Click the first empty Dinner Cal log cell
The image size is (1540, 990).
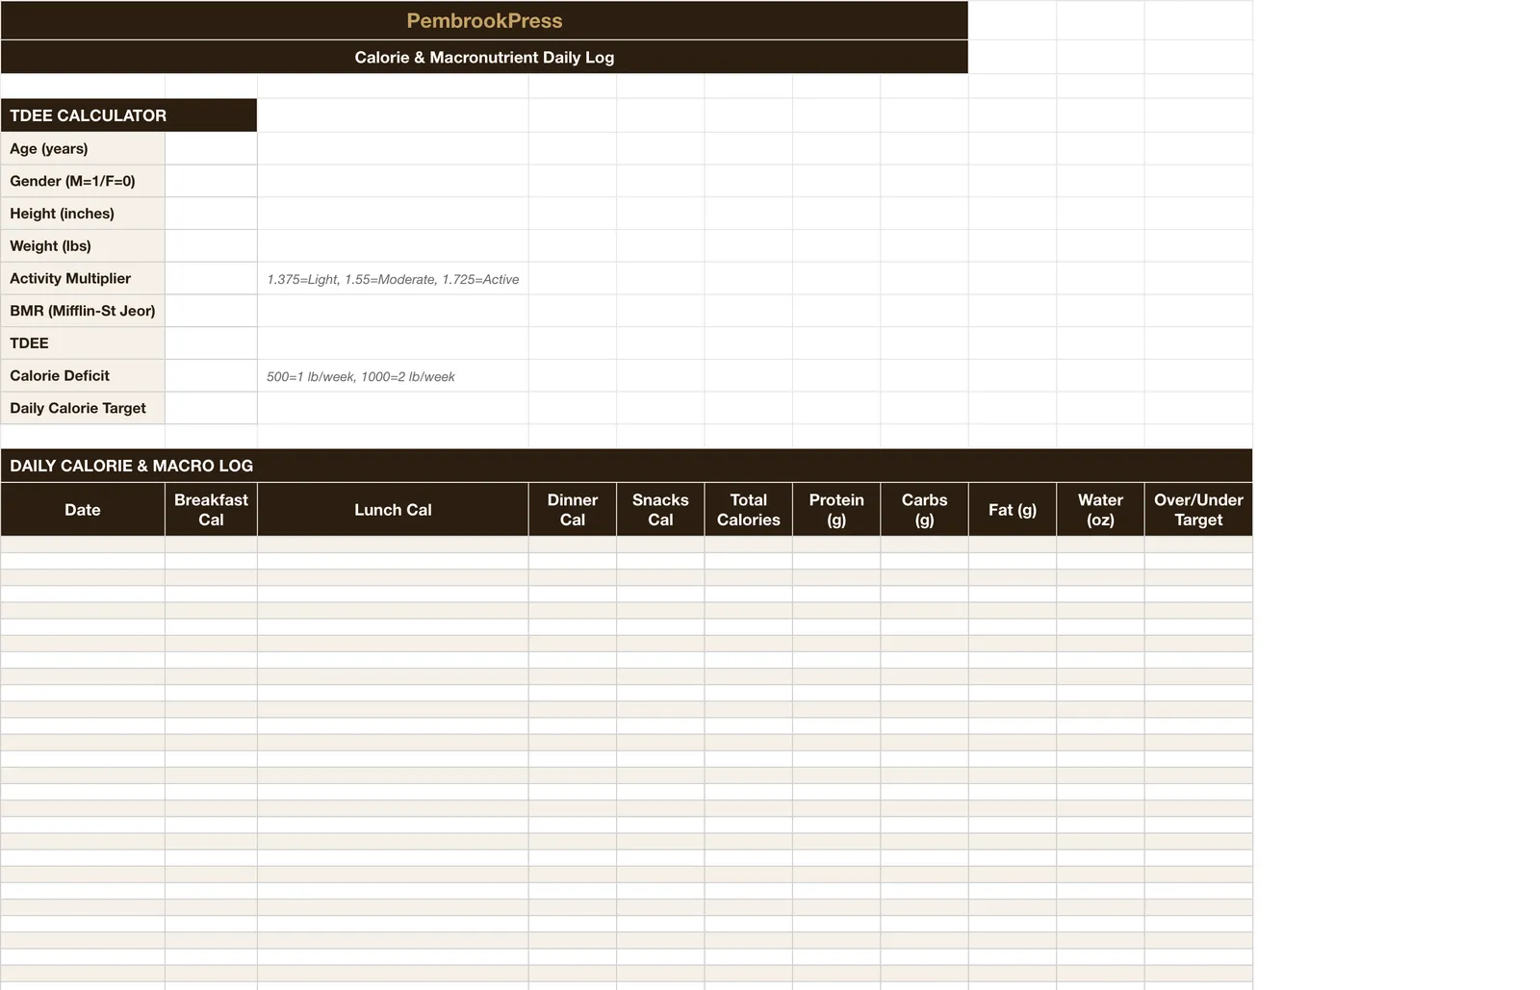[573, 545]
